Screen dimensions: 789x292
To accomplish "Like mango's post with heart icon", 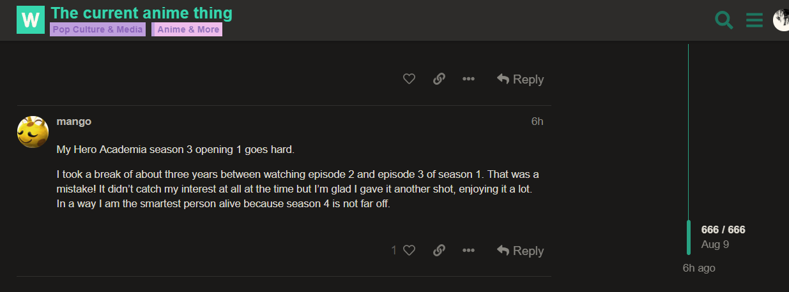I will click(409, 251).
